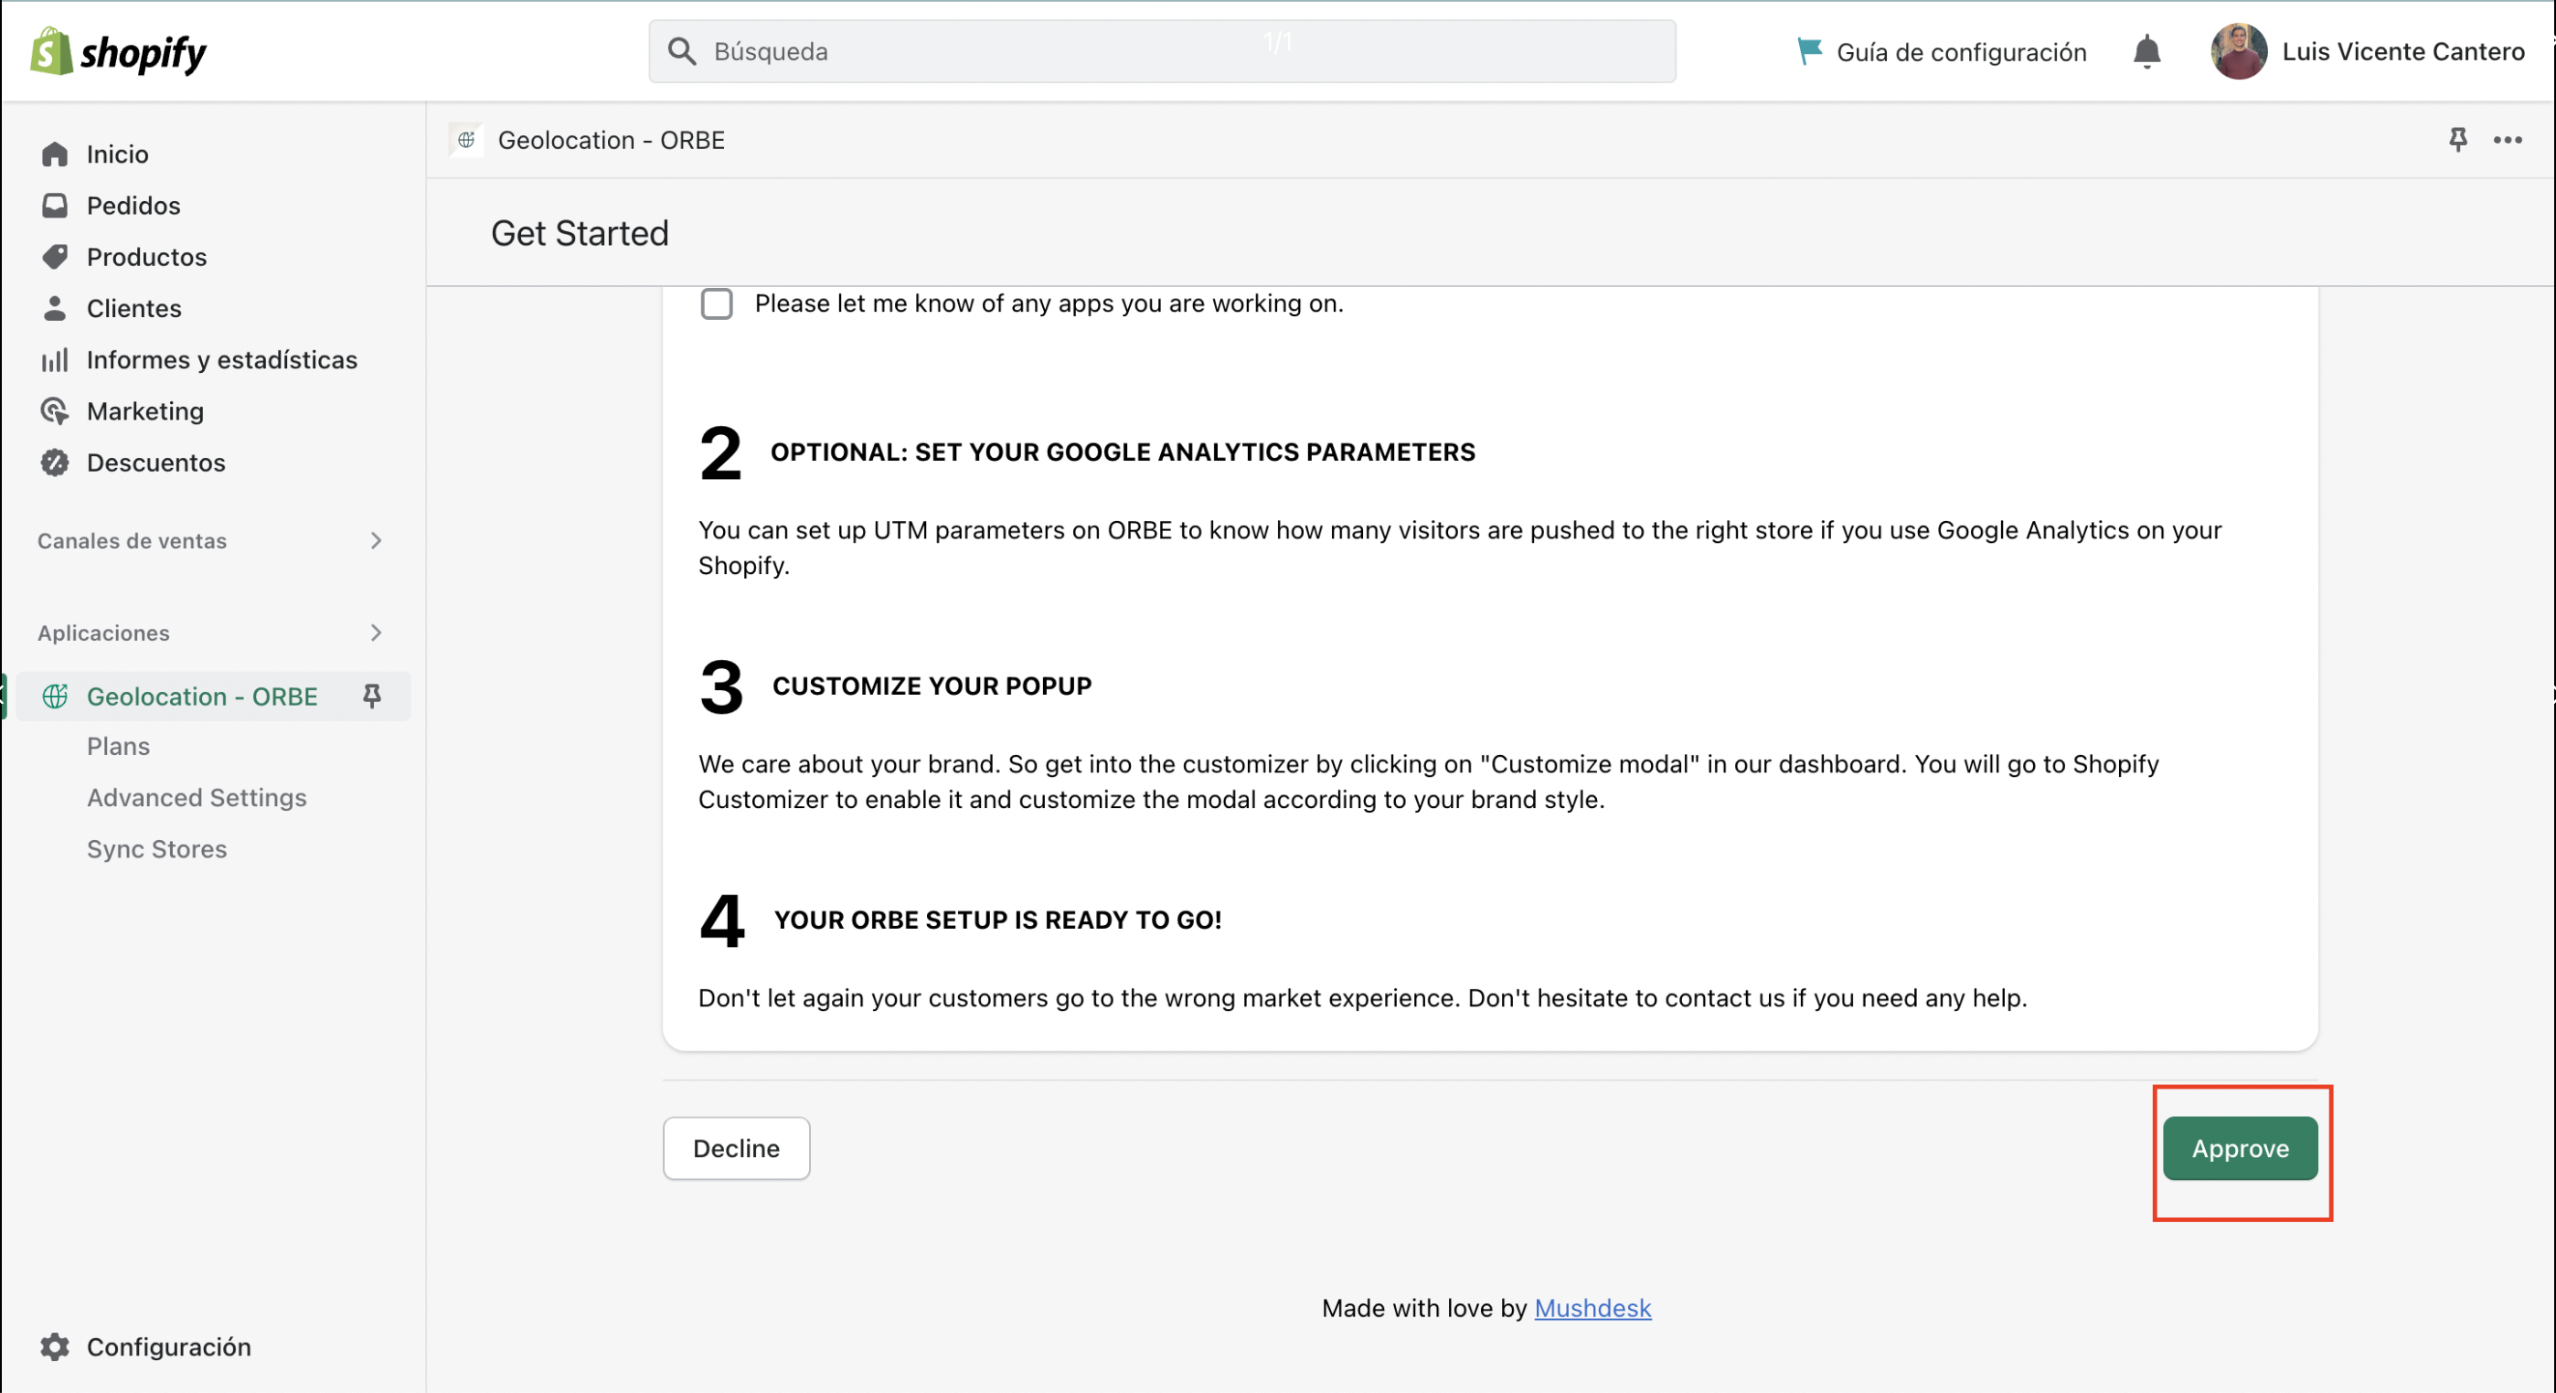Pin app using header pin icon
Screen dimensions: 2556x1393
coord(2458,140)
